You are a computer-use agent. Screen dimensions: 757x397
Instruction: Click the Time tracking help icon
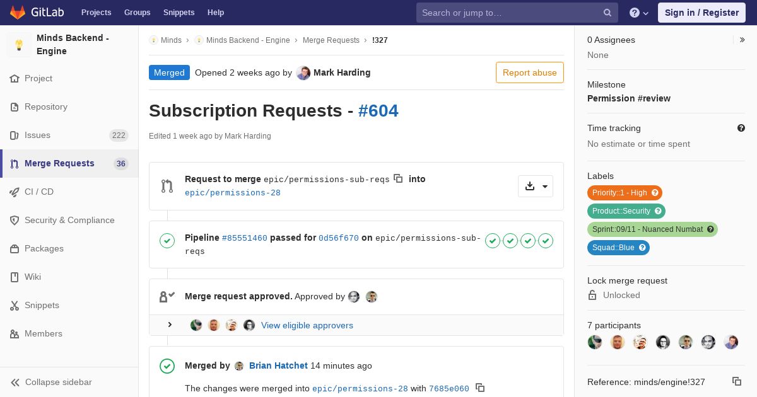(741, 128)
